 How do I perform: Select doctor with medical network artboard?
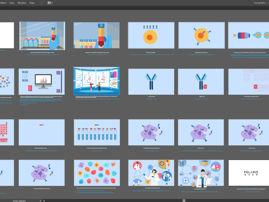pos(201,173)
